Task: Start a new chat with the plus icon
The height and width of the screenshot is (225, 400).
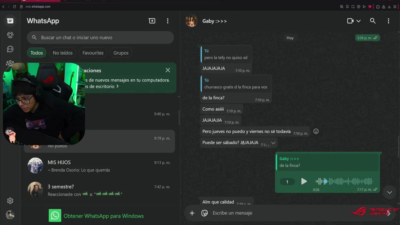Action: click(152, 21)
